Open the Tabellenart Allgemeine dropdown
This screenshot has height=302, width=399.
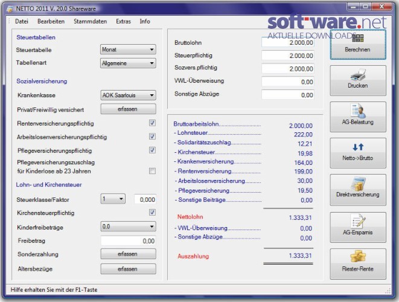[128, 63]
